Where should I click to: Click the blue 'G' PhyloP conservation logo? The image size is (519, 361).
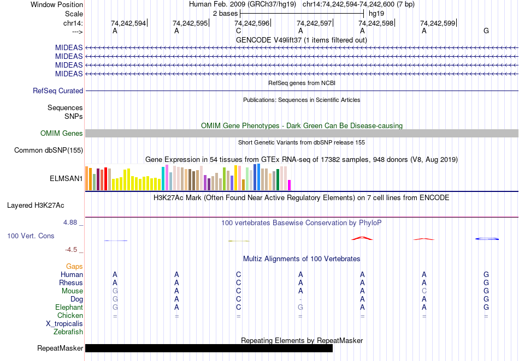[x=487, y=239]
